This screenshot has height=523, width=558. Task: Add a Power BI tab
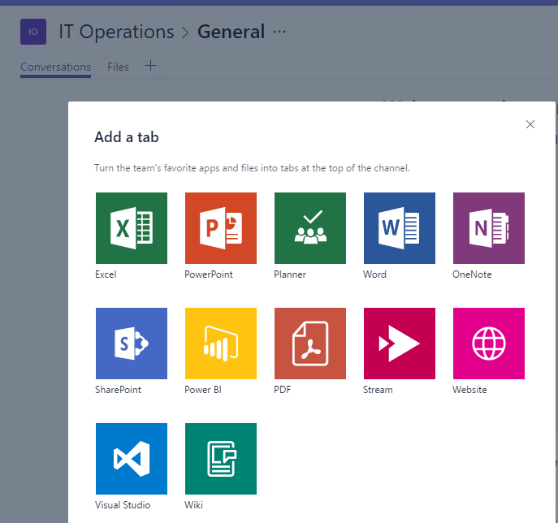click(221, 344)
